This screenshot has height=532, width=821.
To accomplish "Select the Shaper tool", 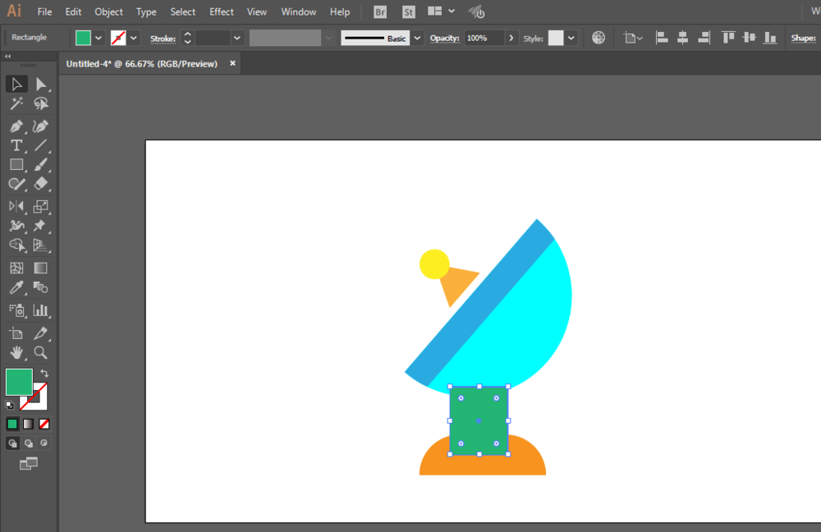I will (16, 185).
